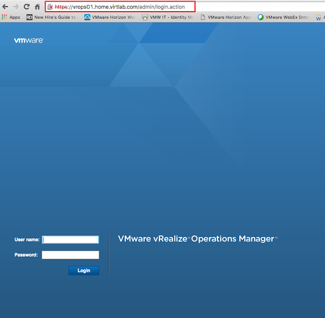Open the VMware Horizon Wor bookmark
The image size is (325, 318).
point(110,17)
